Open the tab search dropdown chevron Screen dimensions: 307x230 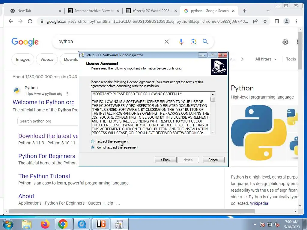[268, 11]
